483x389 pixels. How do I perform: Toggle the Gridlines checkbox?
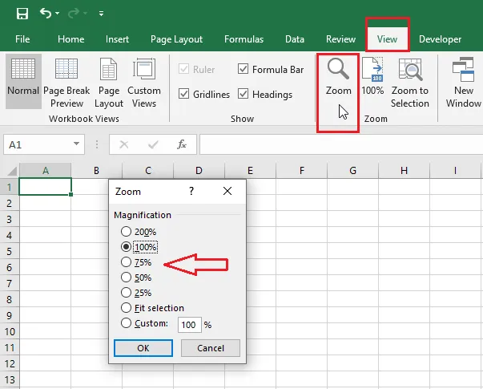pyautogui.click(x=184, y=94)
